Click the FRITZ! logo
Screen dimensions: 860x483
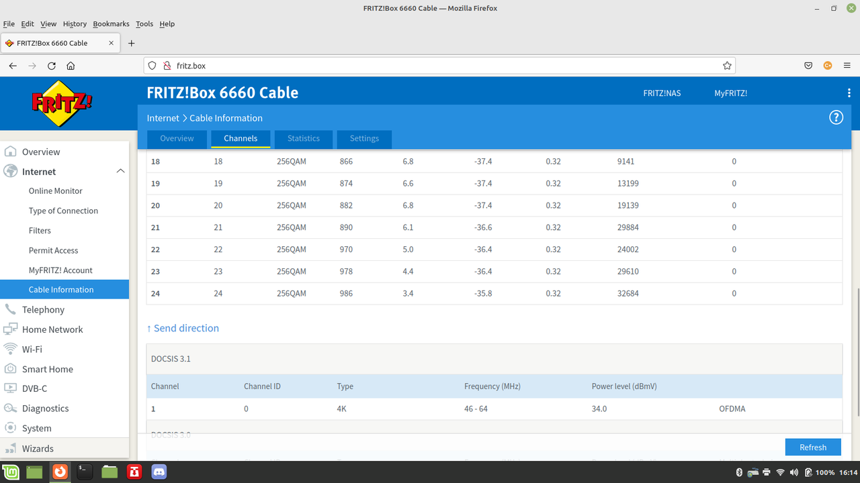[x=62, y=103]
